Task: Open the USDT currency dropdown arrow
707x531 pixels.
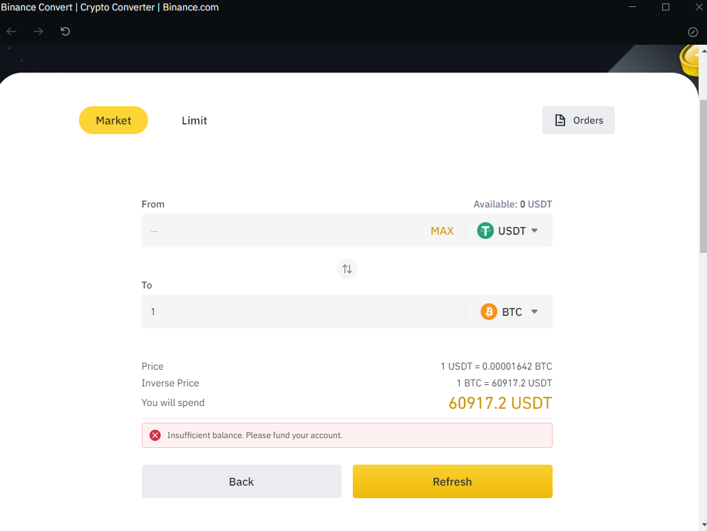Action: (534, 231)
